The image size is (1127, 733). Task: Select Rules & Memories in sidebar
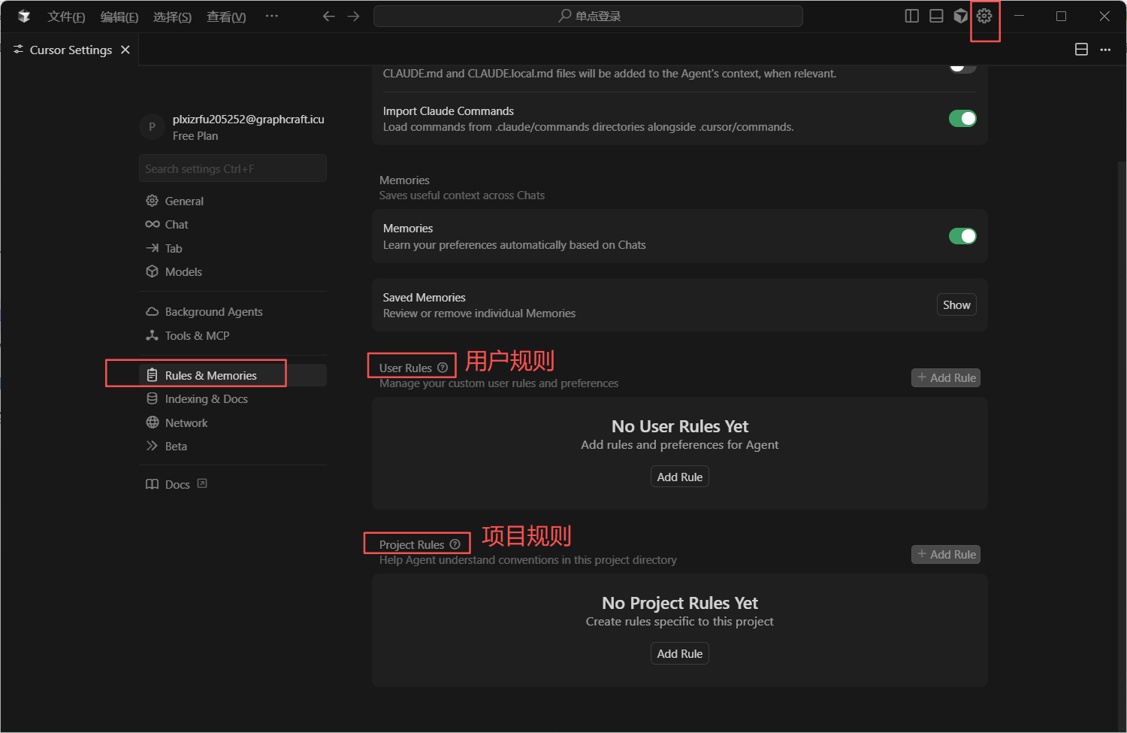(x=233, y=375)
